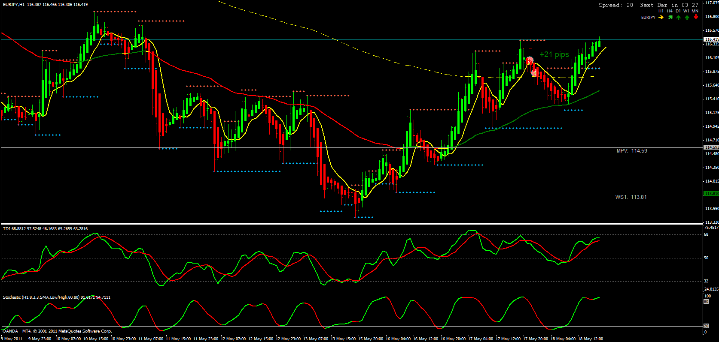Click the EURJPY,H1 chart title text
The height and width of the screenshot is (342, 719).
pyautogui.click(x=45, y=5)
